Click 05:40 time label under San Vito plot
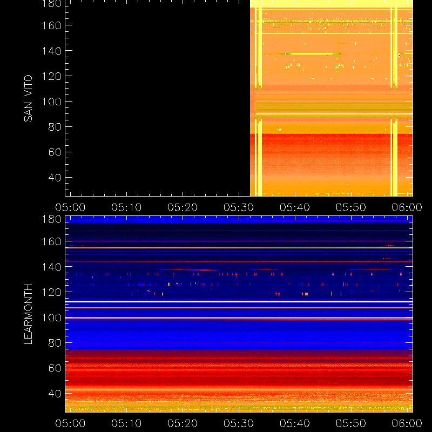Screen dimensions: 432x432 (295, 207)
